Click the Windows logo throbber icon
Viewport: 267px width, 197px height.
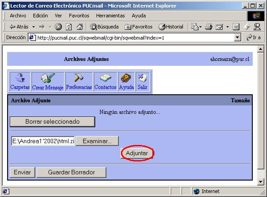tap(256, 16)
